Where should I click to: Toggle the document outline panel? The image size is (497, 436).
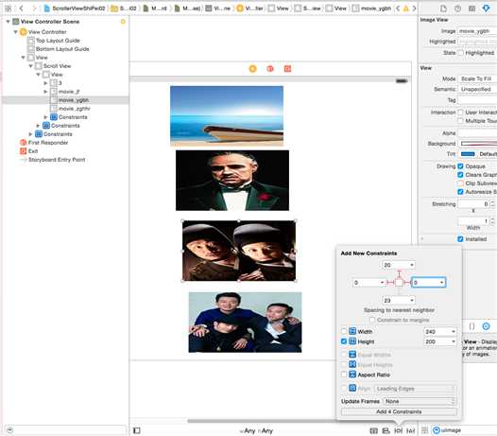(x=137, y=430)
